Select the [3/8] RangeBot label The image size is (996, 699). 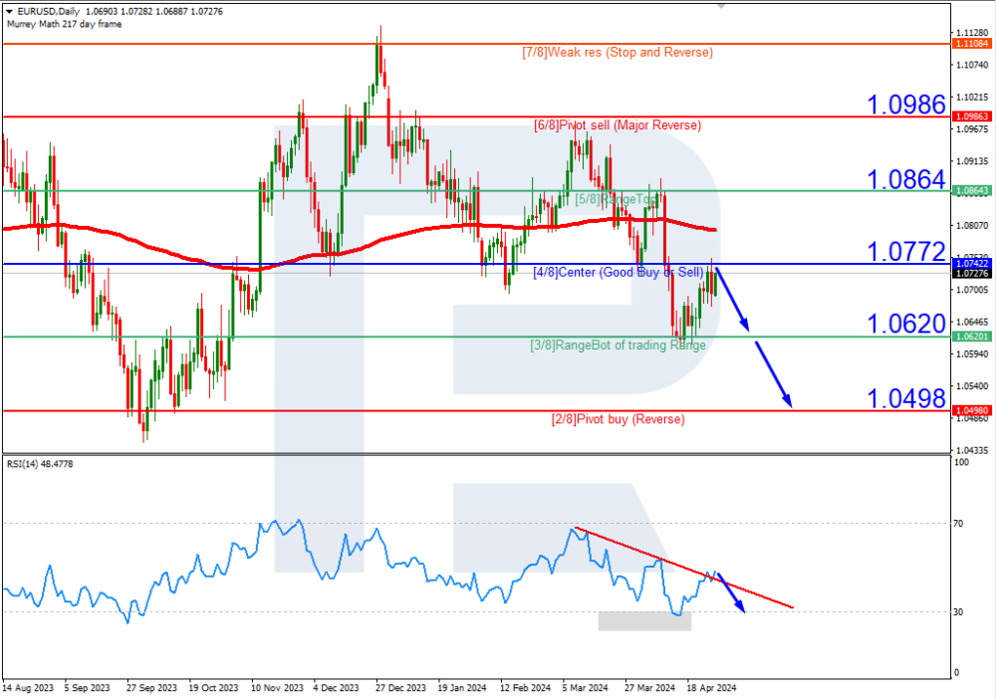coord(617,346)
